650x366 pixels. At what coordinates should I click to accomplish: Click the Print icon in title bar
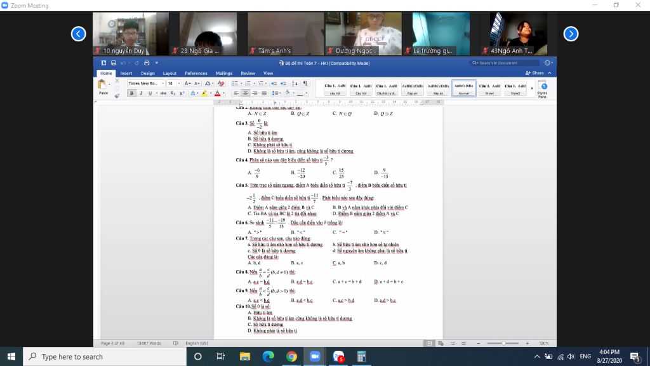click(x=147, y=63)
